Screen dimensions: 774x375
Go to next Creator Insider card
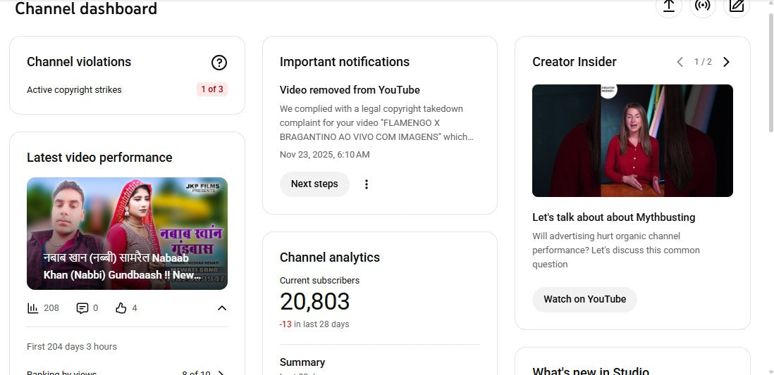click(x=726, y=62)
